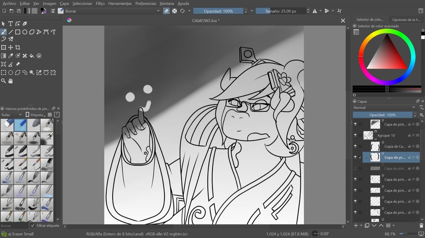
Task: Switch to Selector de colo... tab
Action: click(370, 19)
